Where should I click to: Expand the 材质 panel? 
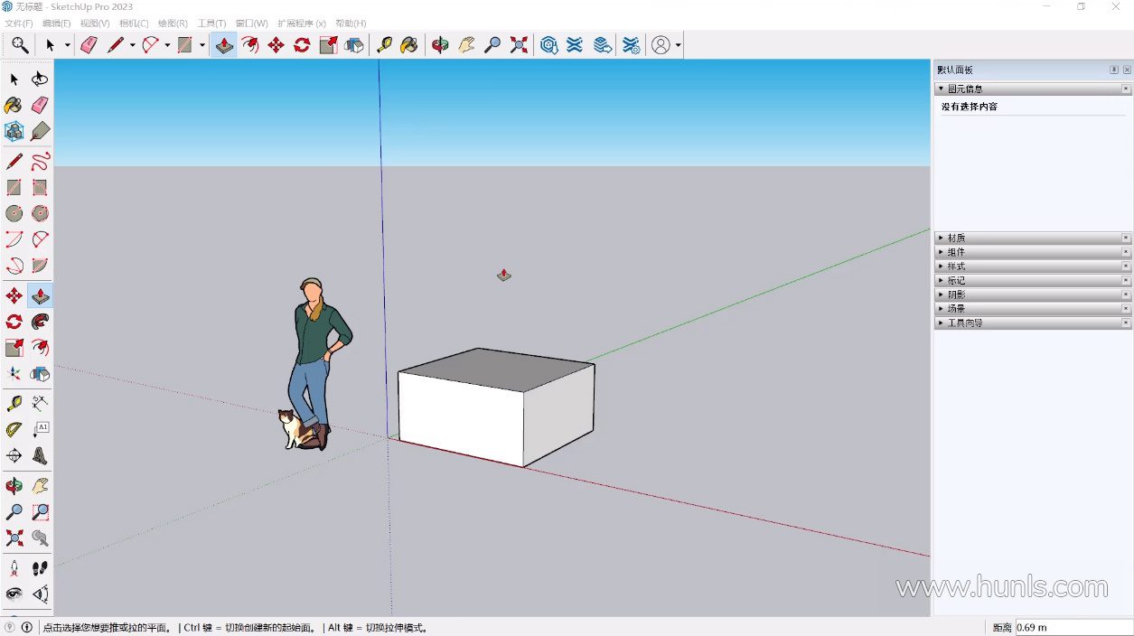956,238
